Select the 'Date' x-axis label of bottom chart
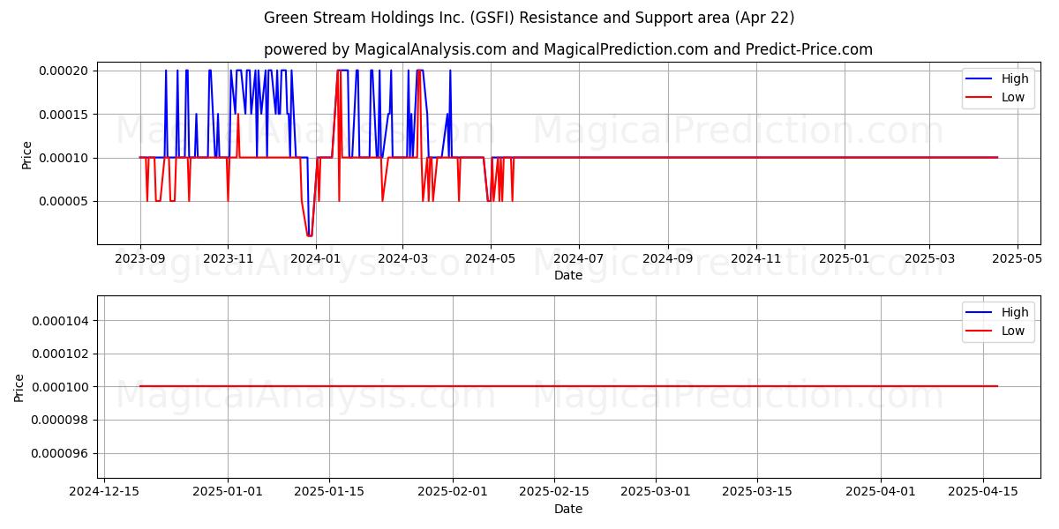 568,509
